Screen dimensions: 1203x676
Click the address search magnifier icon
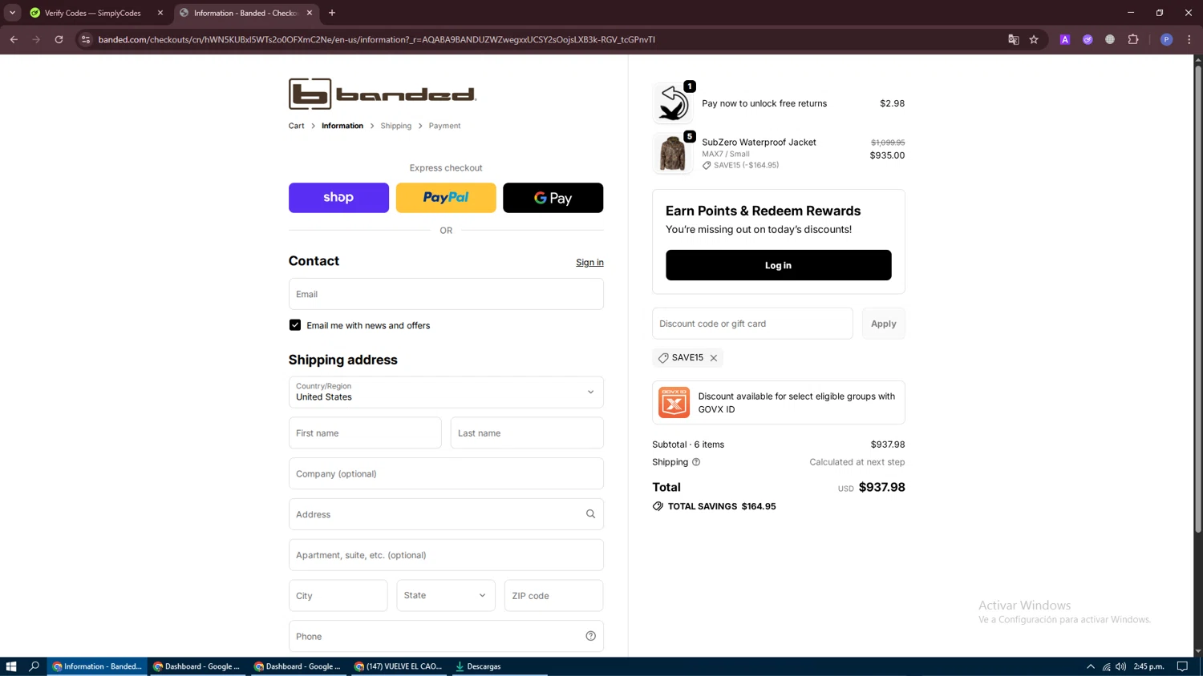pos(590,514)
